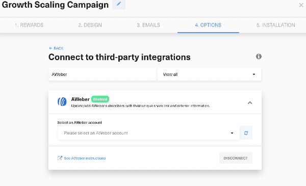This screenshot has height=186, width=306.
Task: Click the AWeber logo icon
Action: pos(62,101)
